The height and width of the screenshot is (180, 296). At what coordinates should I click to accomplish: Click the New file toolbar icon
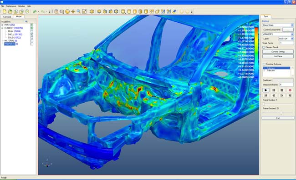click(x=5, y=12)
